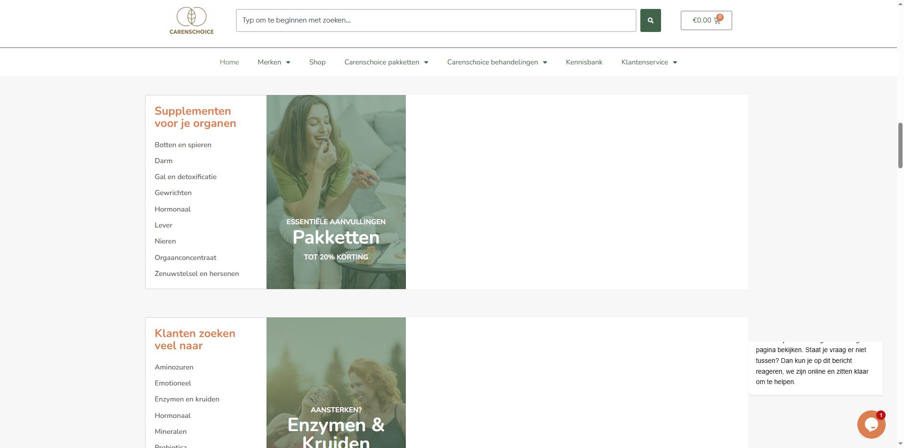
Task: Click the Pakketten promotional banner
Action: [x=336, y=192]
